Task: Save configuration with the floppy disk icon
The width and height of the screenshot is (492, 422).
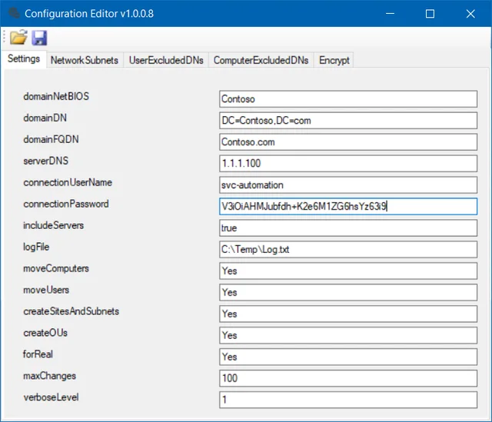Action: click(x=39, y=38)
